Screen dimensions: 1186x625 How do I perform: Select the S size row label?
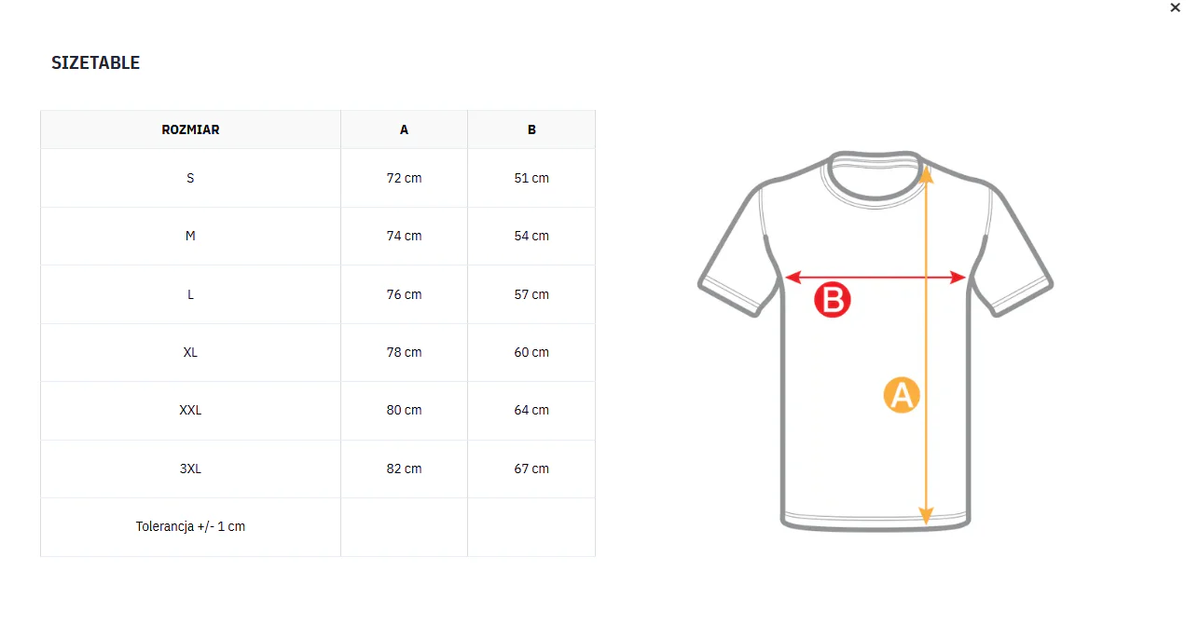pos(190,178)
